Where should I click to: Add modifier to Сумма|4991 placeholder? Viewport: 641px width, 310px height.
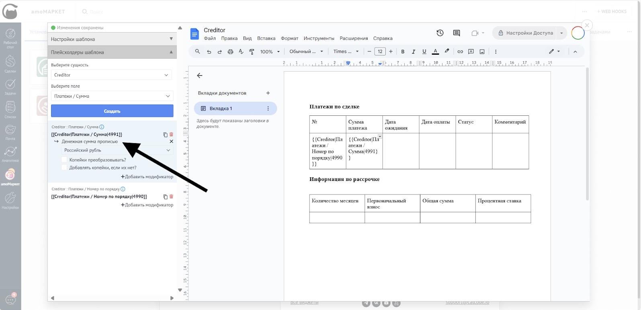[x=147, y=177]
